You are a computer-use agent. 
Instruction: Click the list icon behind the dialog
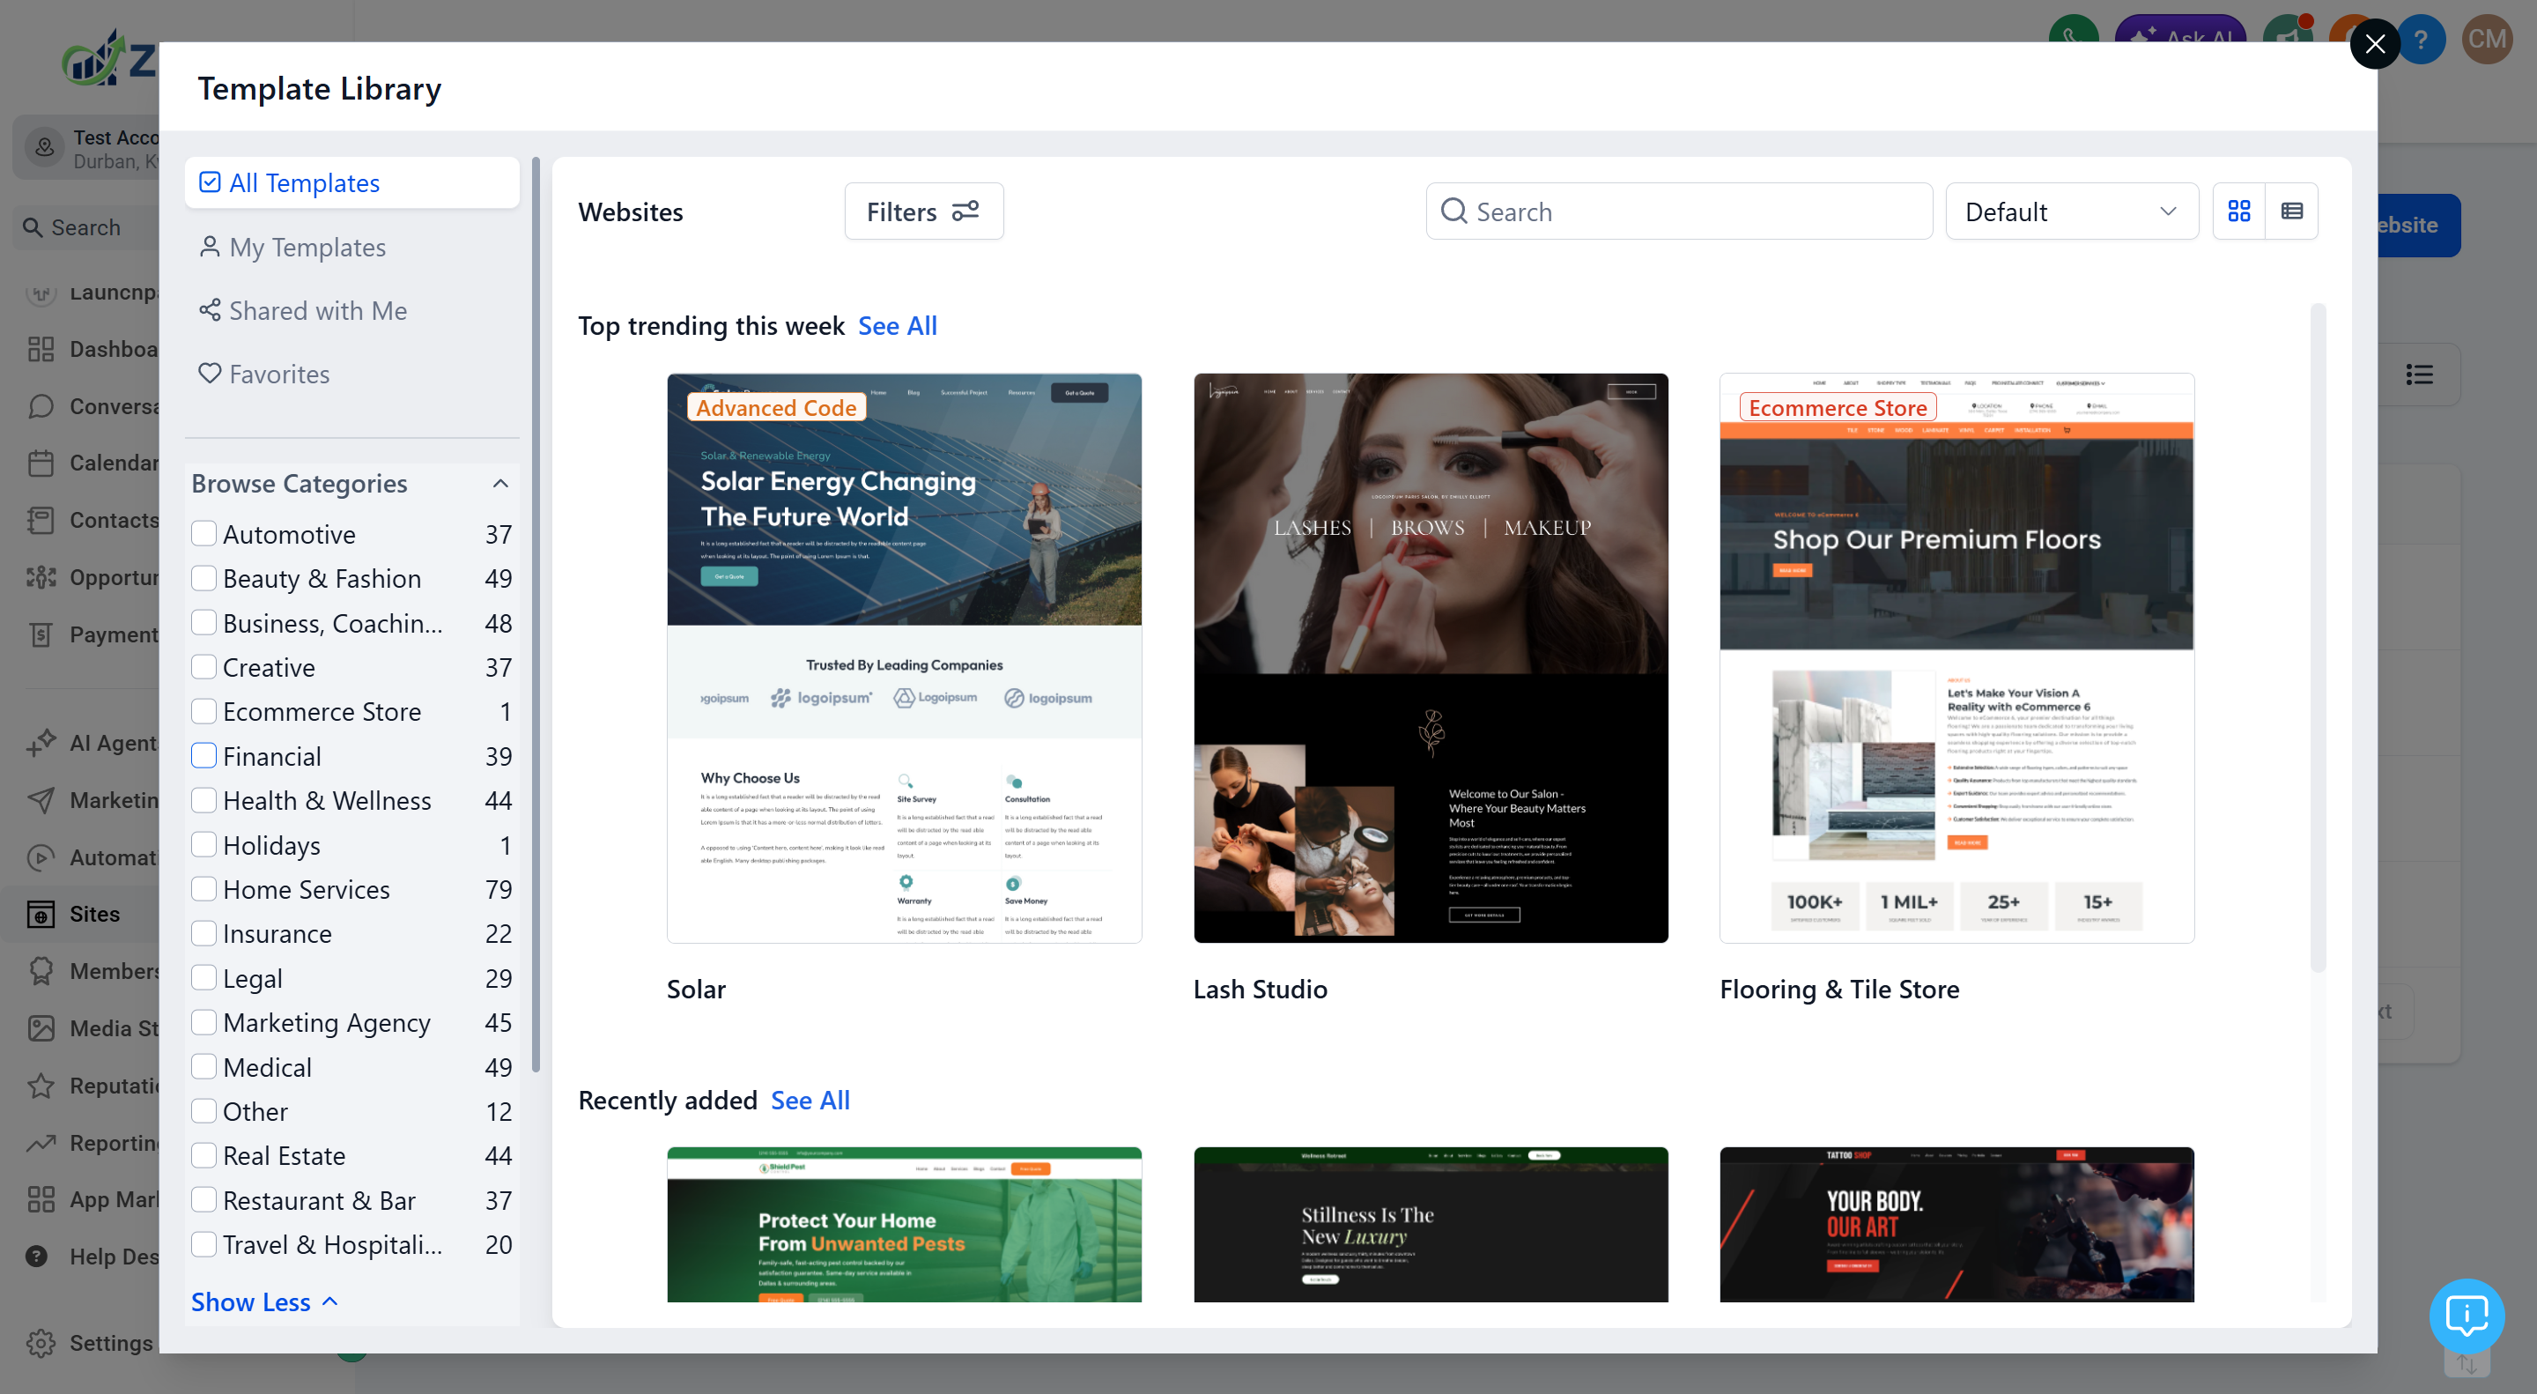coord(2419,374)
